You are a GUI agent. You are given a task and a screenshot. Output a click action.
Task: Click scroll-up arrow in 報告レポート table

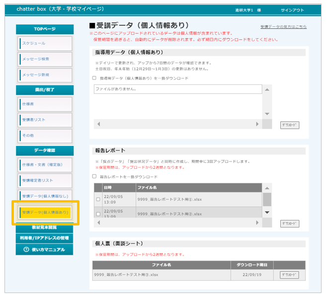click(x=267, y=188)
